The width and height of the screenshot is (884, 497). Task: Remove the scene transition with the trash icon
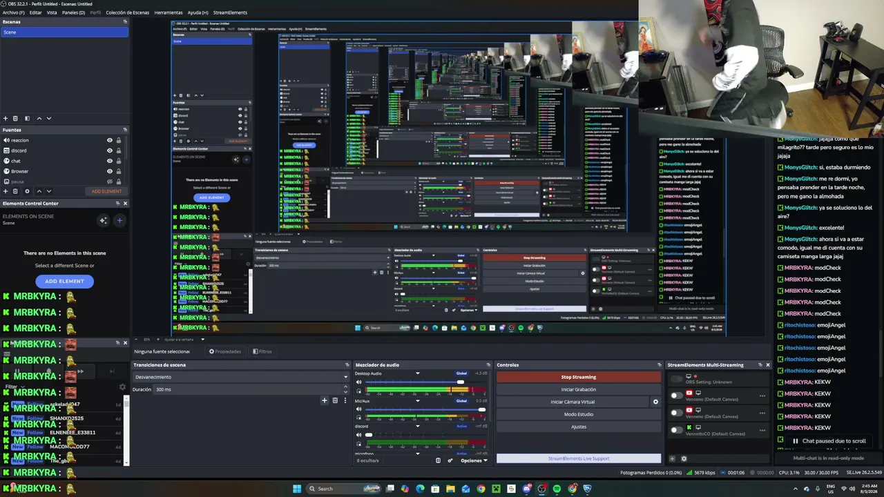click(x=335, y=400)
